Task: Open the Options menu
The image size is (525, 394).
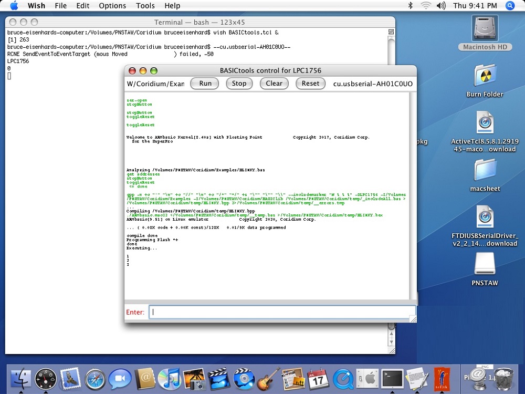Action: 112,6
